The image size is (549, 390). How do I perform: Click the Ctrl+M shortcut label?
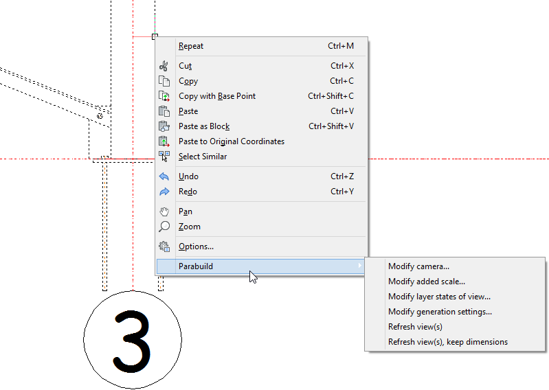coord(341,46)
